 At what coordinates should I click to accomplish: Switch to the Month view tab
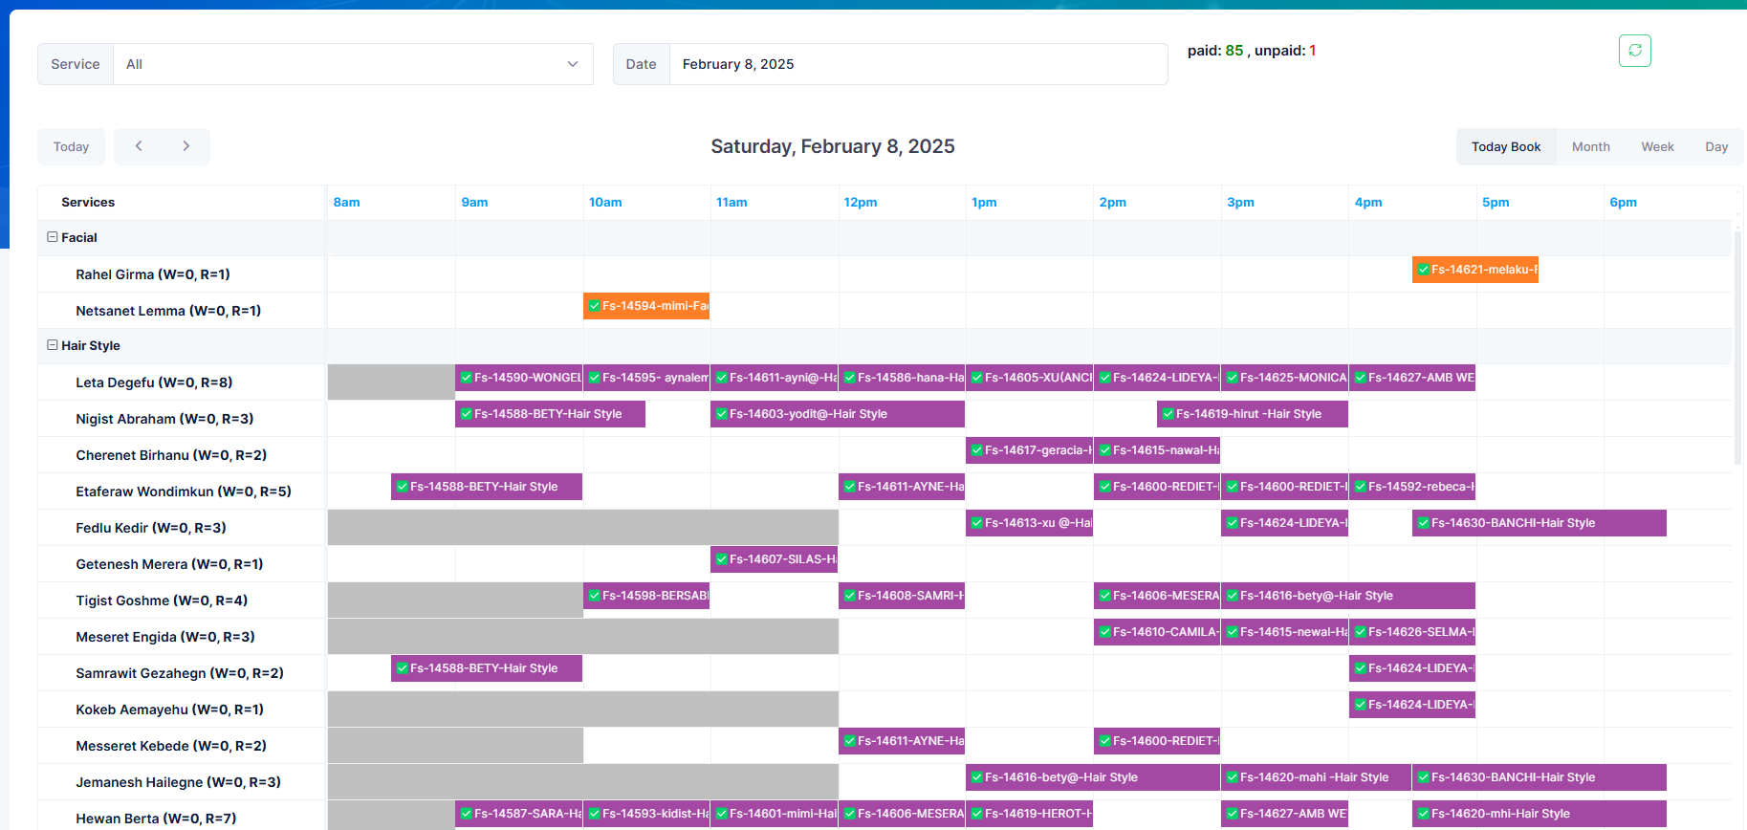click(1590, 146)
